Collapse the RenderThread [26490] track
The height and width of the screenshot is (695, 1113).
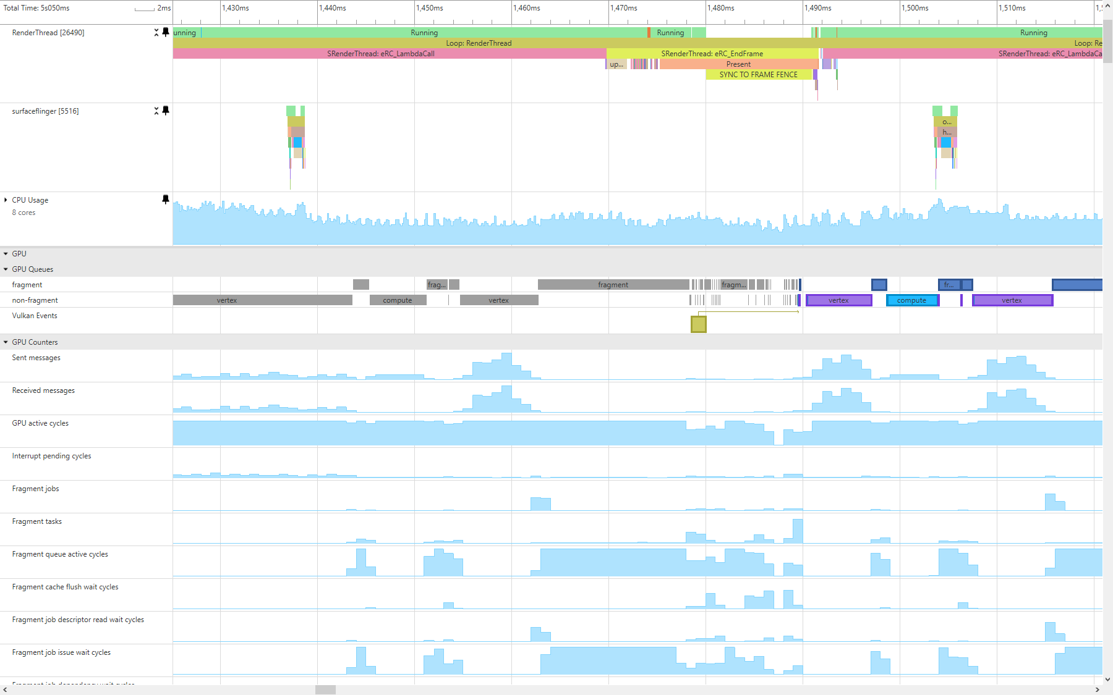click(156, 33)
